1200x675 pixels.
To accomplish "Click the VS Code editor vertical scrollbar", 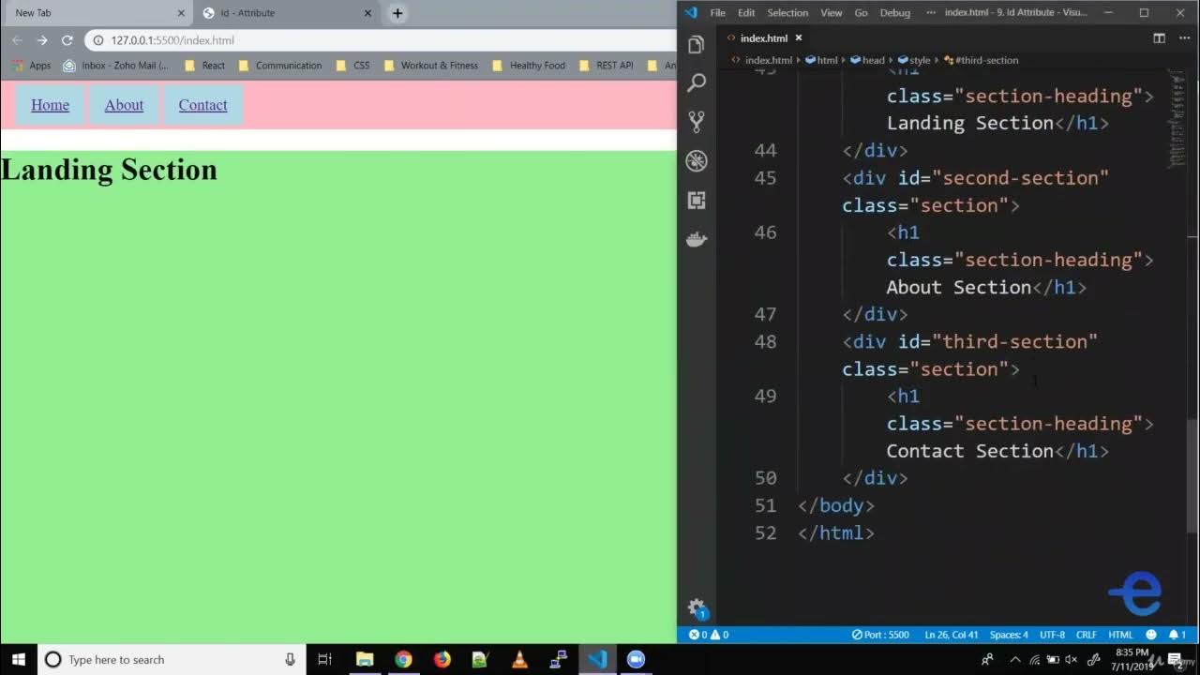I will [1192, 477].
